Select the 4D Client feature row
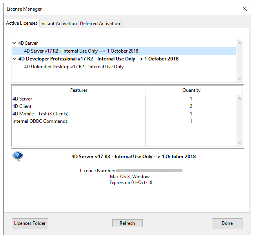Viewport: 255px width, 239px height. click(22, 106)
